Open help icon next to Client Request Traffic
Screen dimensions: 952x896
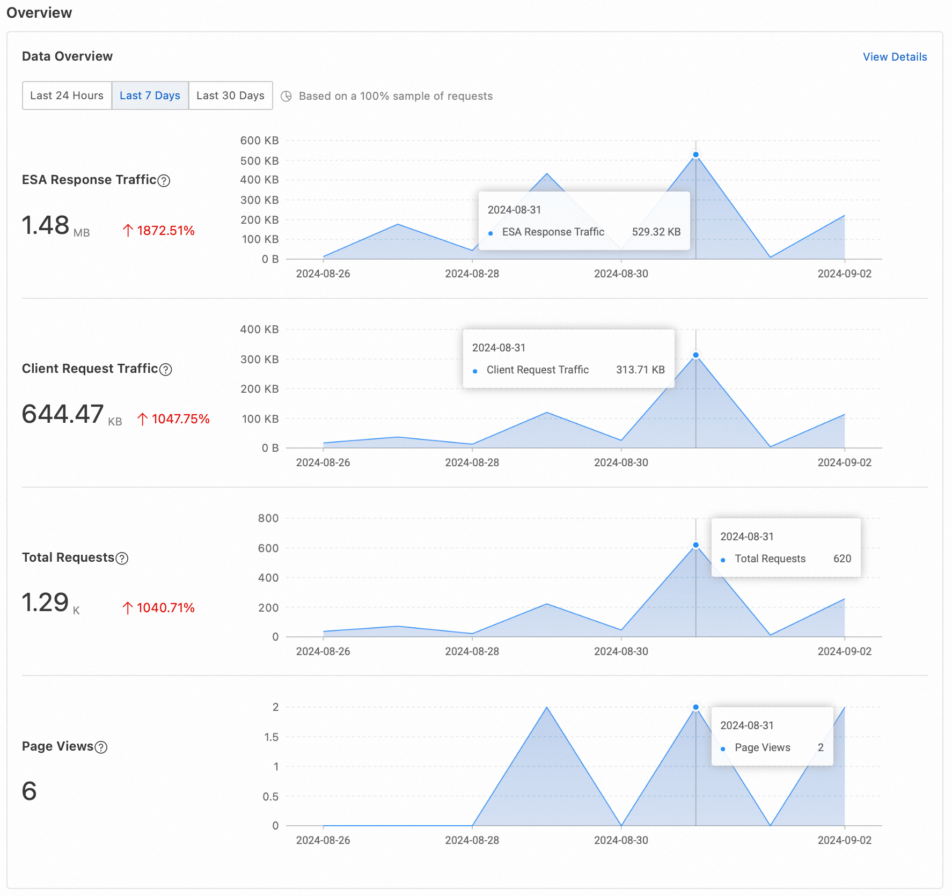tap(166, 370)
